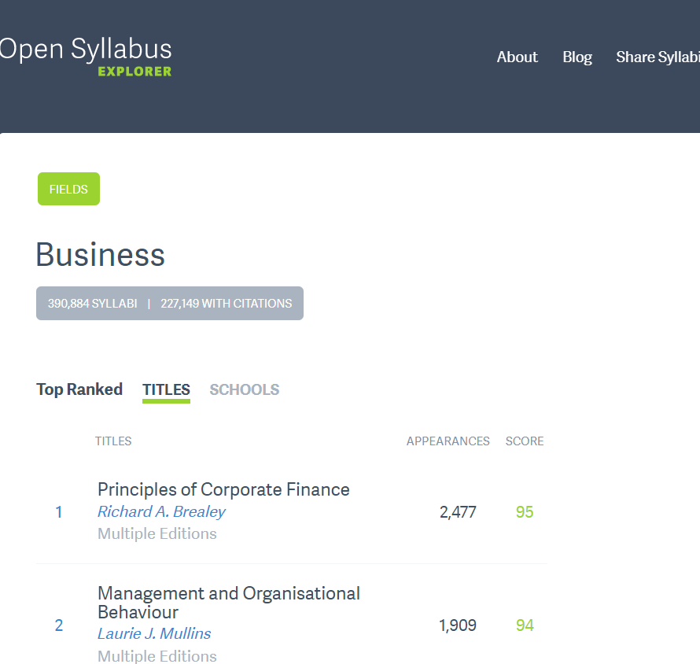Open Management and Organisational Behaviour title

coord(229,603)
